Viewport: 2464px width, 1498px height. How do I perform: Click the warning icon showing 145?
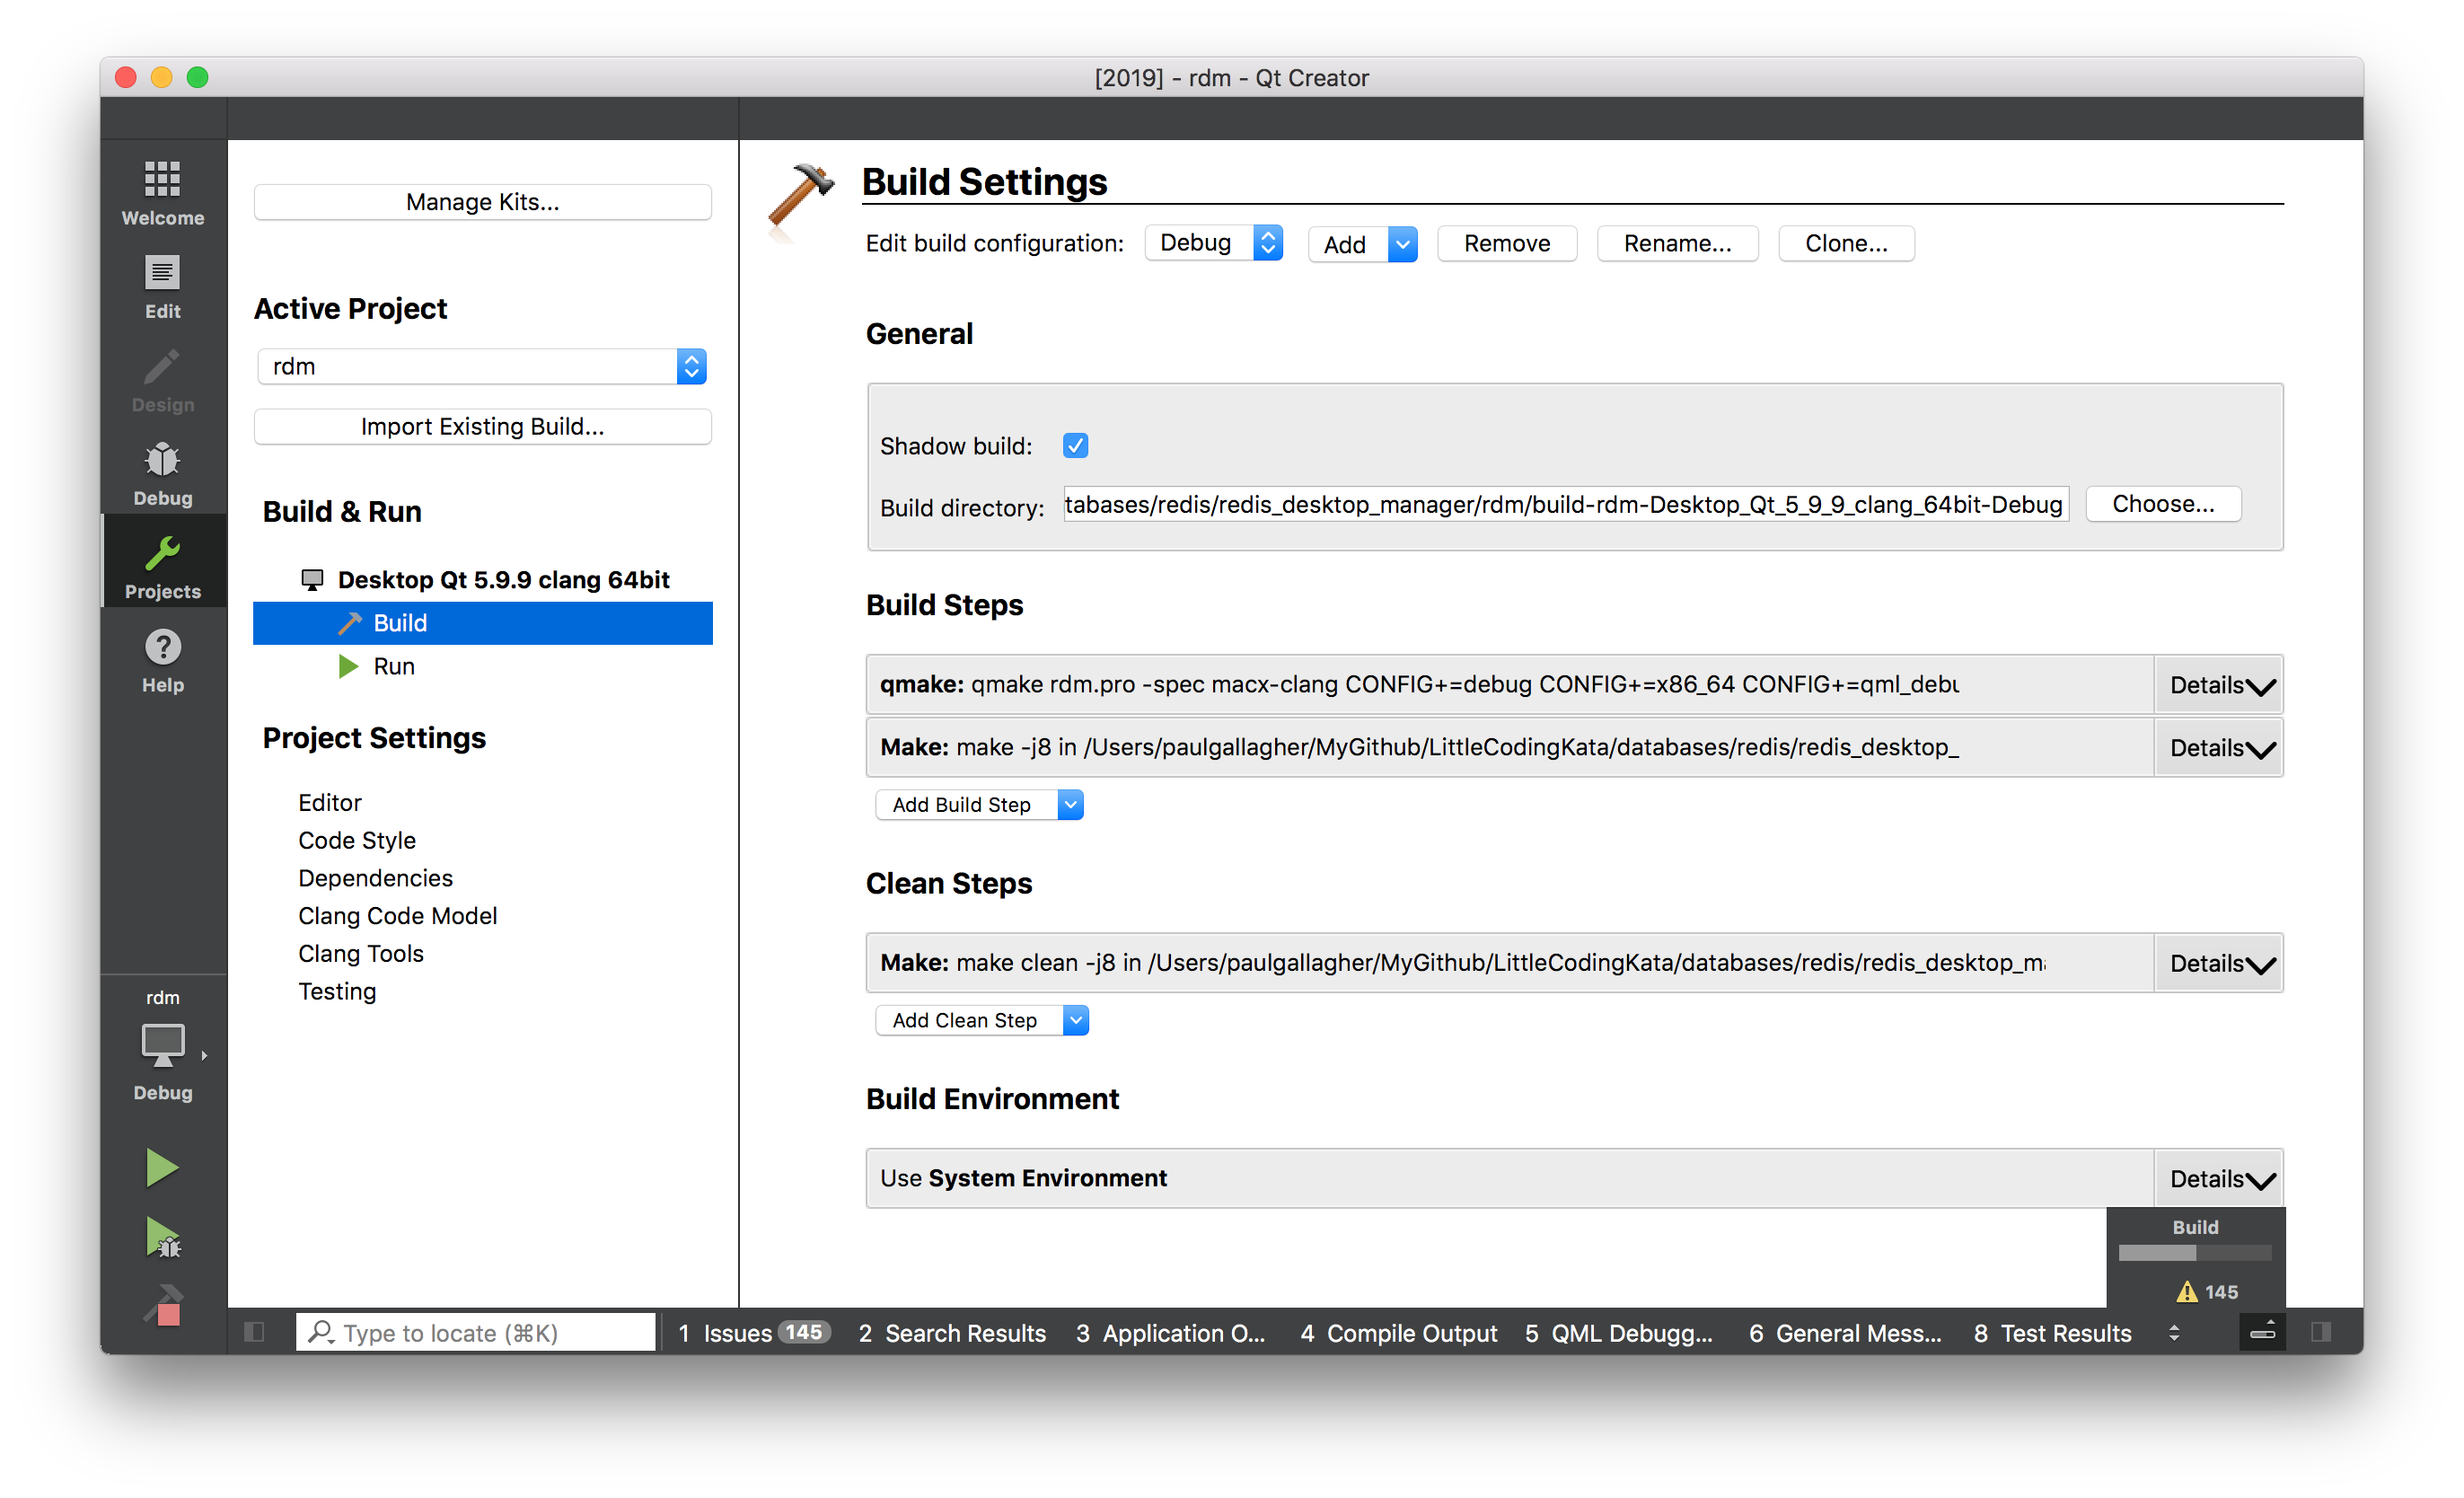pyautogui.click(x=2187, y=1292)
